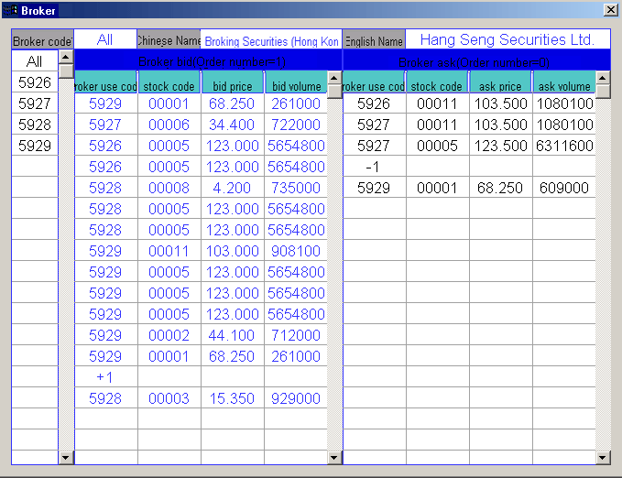Screen dimensions: 622x478
Task: Click stock code 00003 in bid table
Action: point(169,398)
